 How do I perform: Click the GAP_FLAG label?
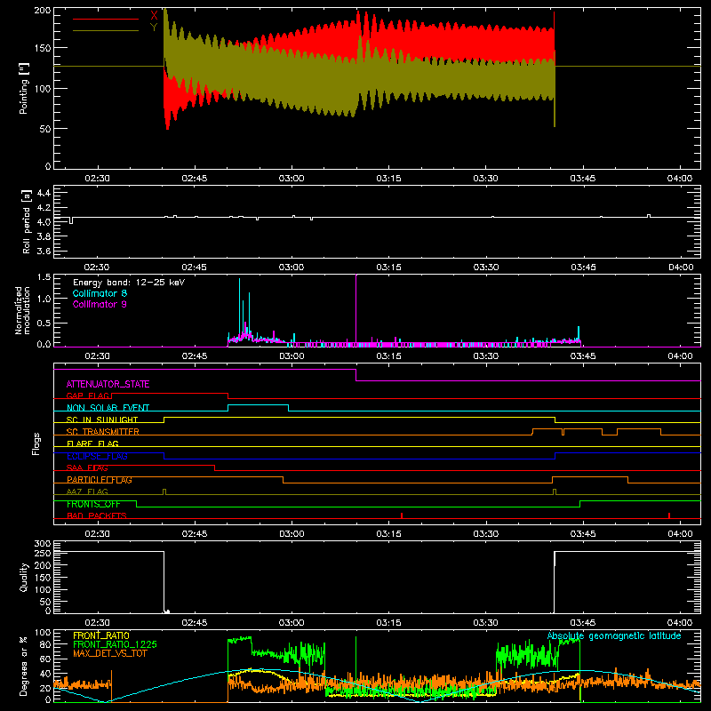(89, 395)
